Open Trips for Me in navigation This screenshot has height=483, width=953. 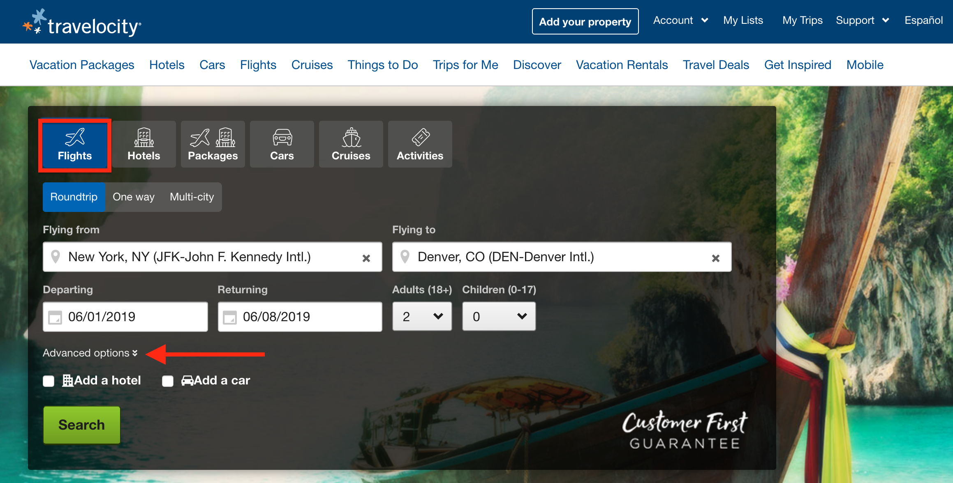click(x=465, y=65)
